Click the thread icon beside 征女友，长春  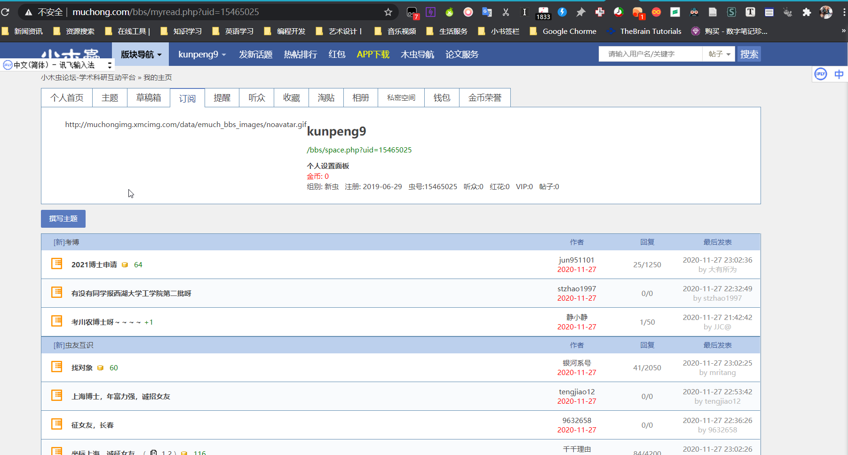57,424
